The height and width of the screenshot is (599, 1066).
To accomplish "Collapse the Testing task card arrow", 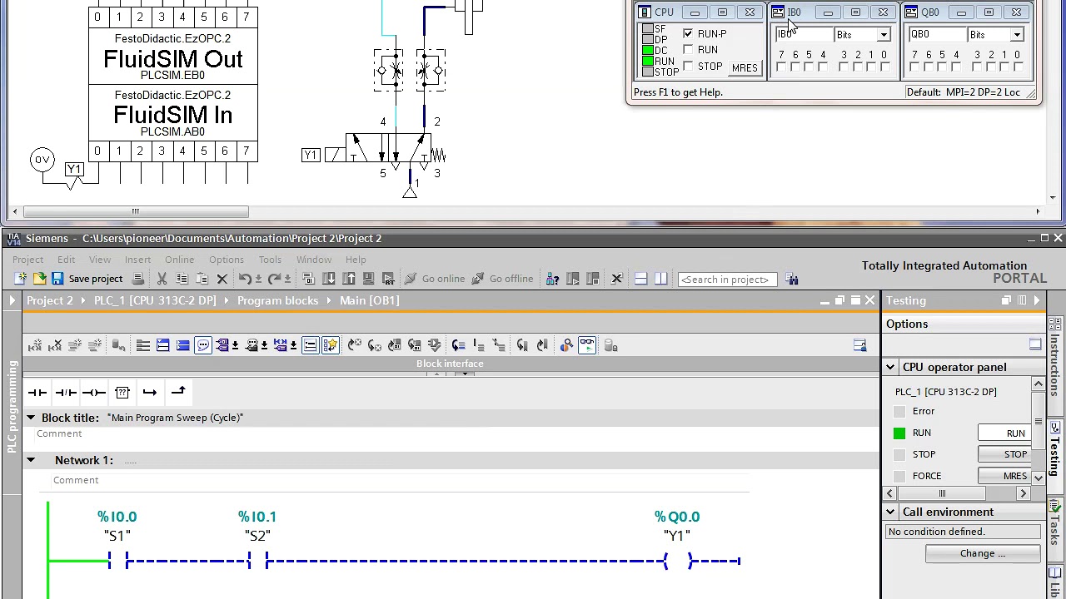I will point(1036,300).
